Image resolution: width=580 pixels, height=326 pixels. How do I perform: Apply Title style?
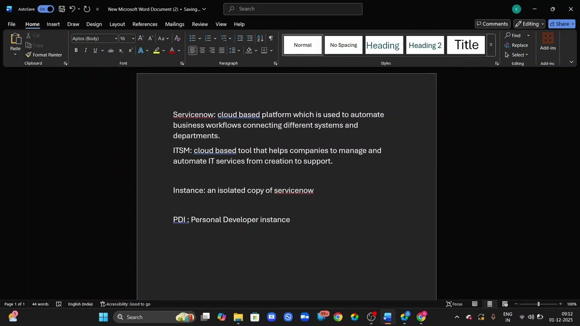[466, 45]
